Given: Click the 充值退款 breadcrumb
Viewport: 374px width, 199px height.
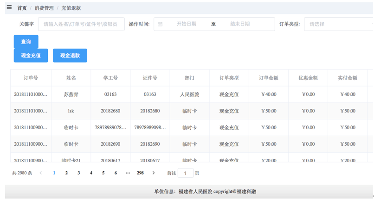Looking at the screenshot, I should click(71, 8).
